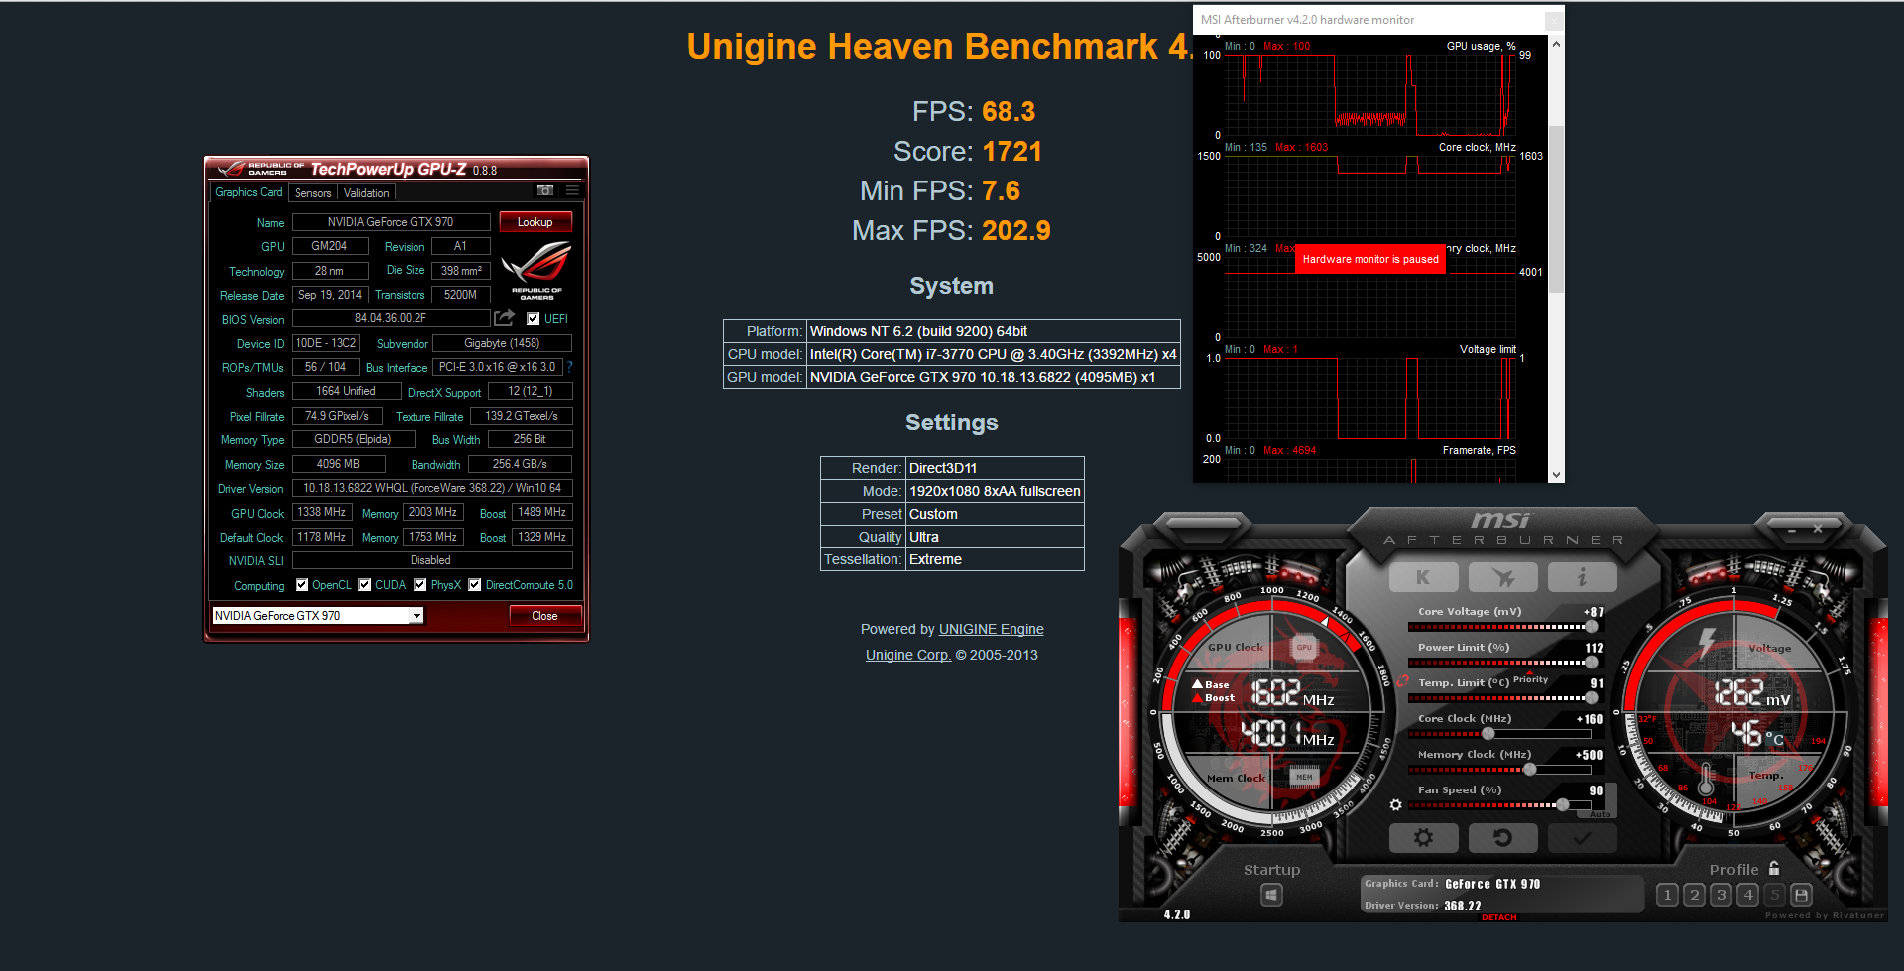Click the Subvendor field Gigabyte (1458)
1904x971 pixels.
coord(502,343)
